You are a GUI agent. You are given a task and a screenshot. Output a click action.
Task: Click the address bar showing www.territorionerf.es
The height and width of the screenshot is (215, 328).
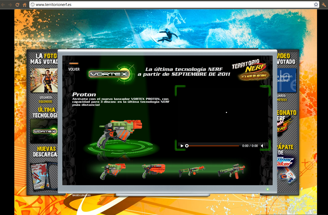[174, 4]
